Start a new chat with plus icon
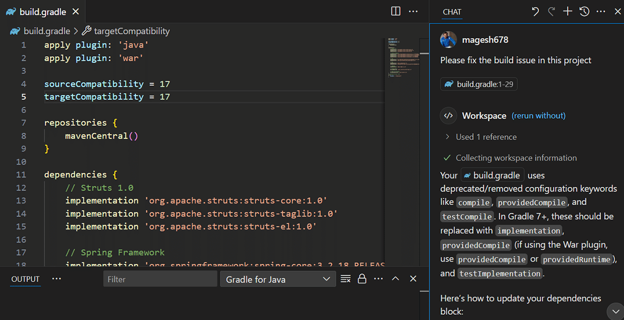The height and width of the screenshot is (320, 624). click(x=568, y=11)
